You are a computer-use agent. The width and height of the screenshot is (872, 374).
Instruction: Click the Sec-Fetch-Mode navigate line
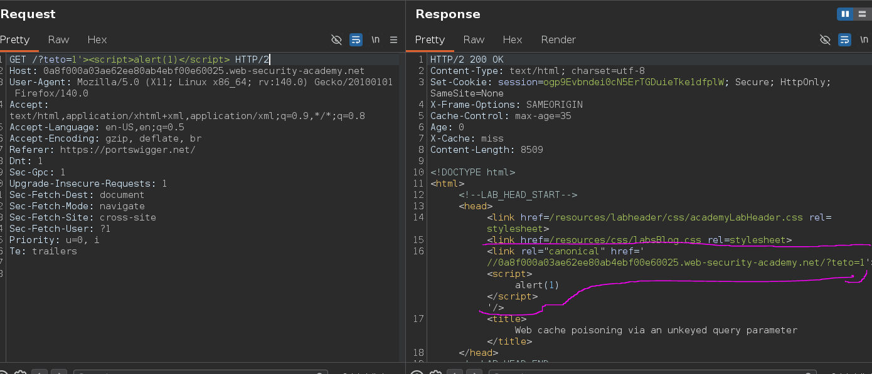tap(77, 206)
